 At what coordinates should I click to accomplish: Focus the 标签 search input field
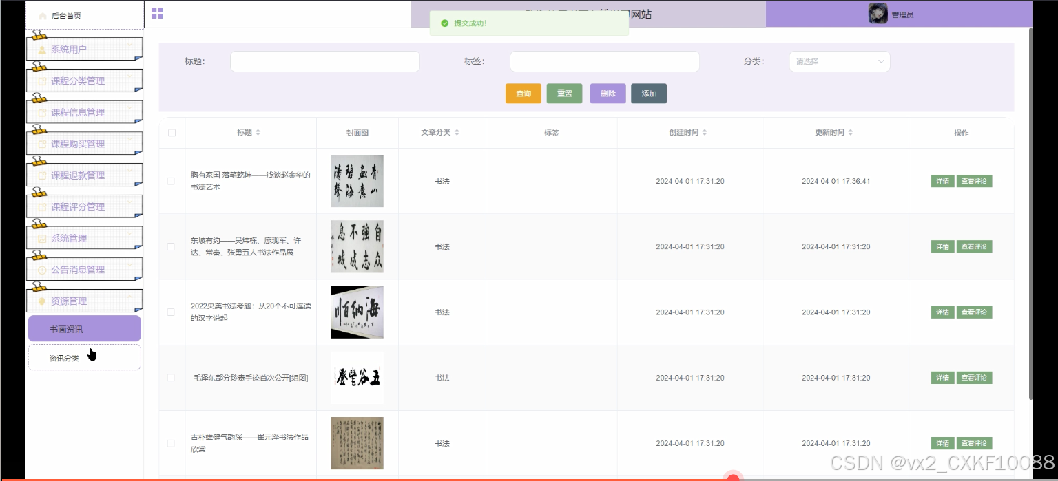click(605, 61)
